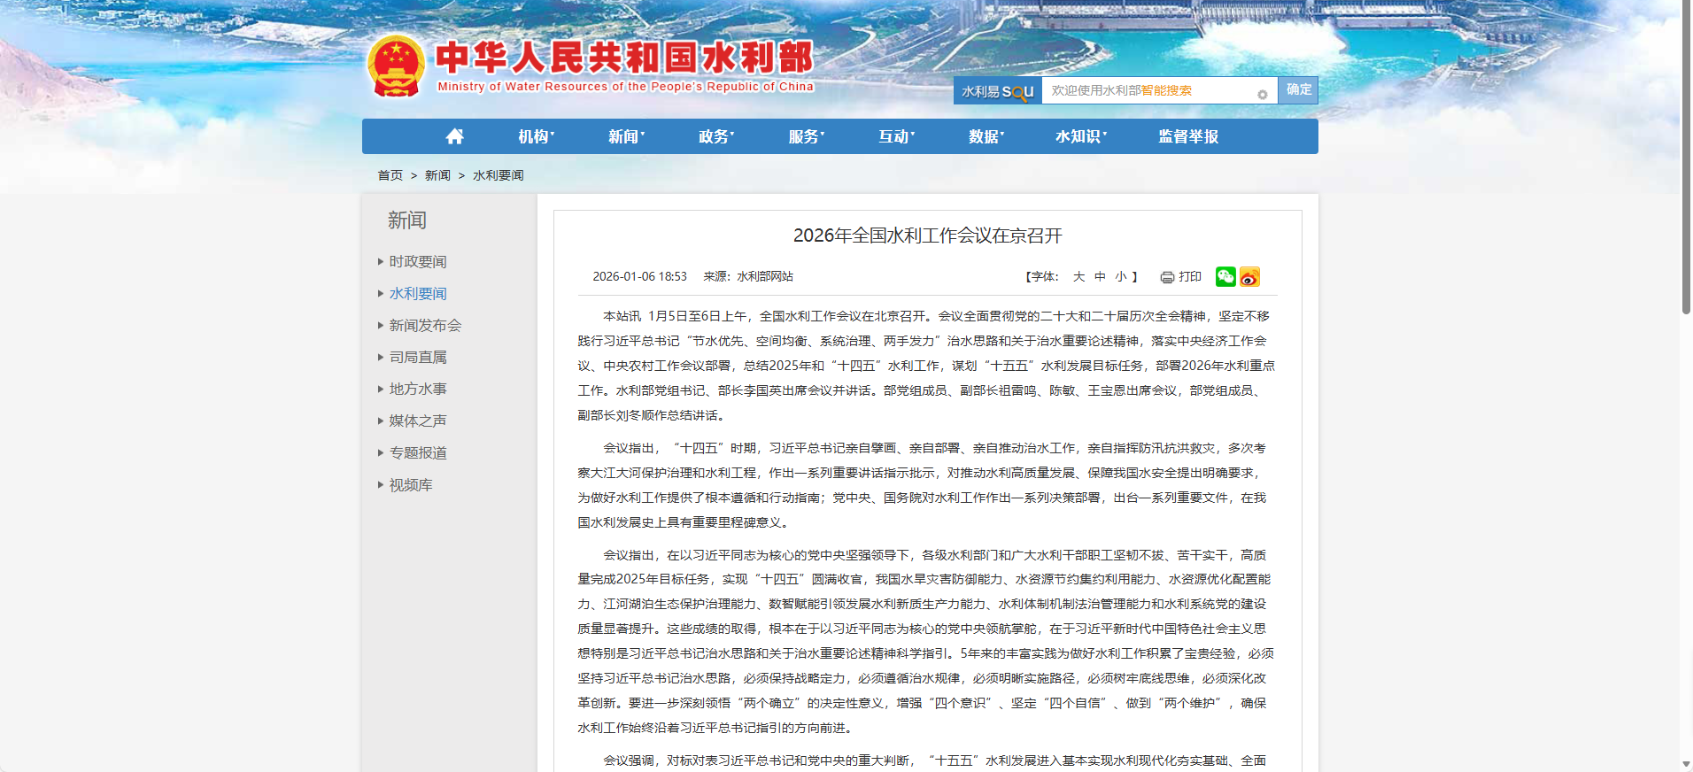This screenshot has width=1693, height=772.
Task: Share article via WeChat icon
Action: point(1225,277)
